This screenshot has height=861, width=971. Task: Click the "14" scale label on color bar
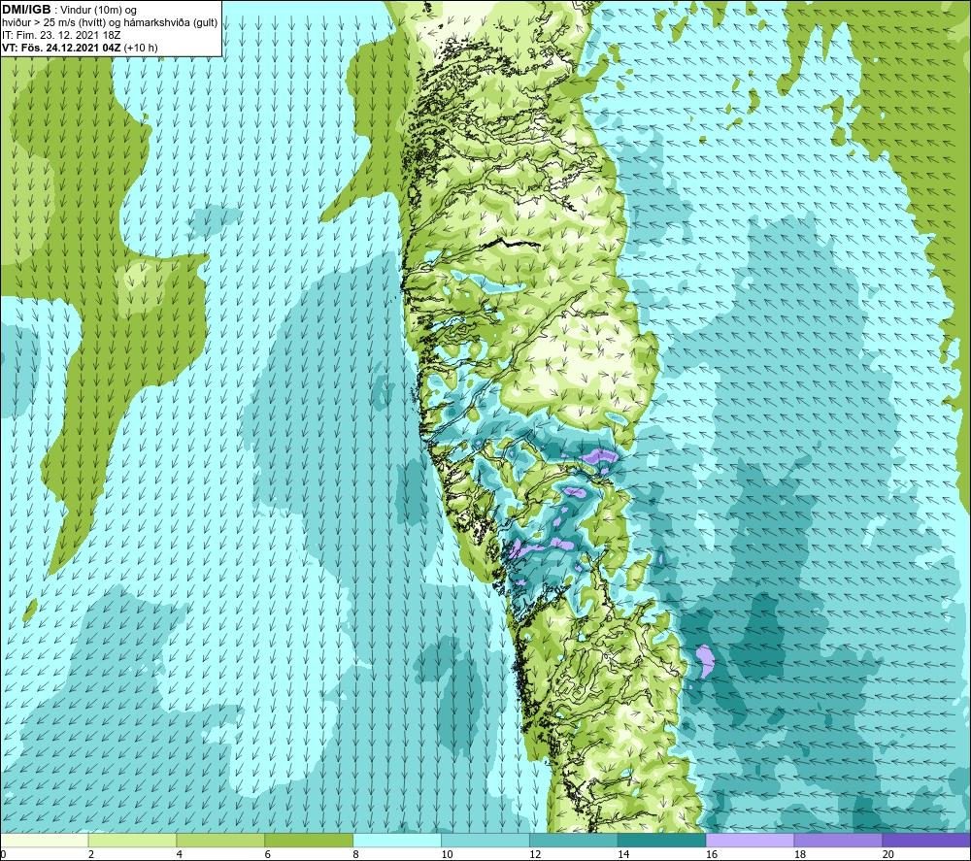coord(623,854)
